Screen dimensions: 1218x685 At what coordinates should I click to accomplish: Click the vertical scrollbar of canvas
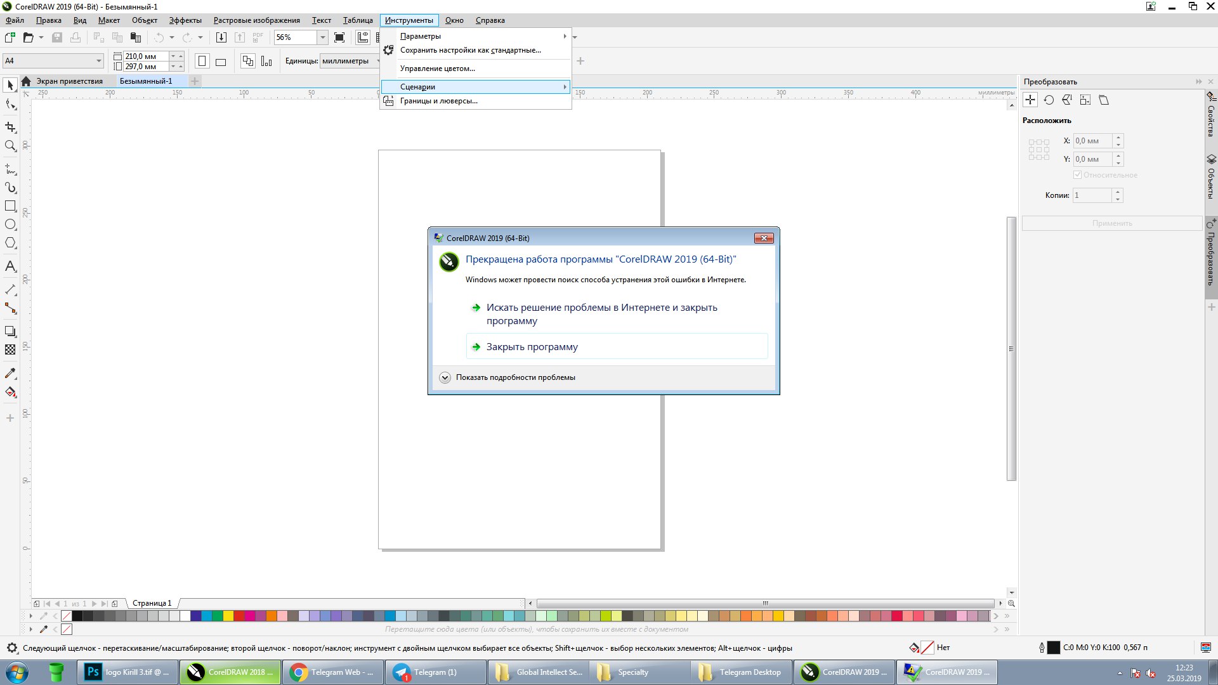1011,349
